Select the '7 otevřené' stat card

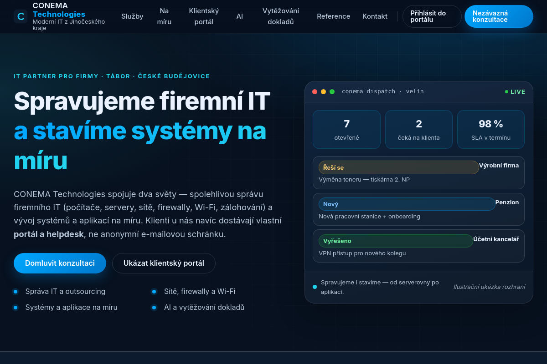346,129
